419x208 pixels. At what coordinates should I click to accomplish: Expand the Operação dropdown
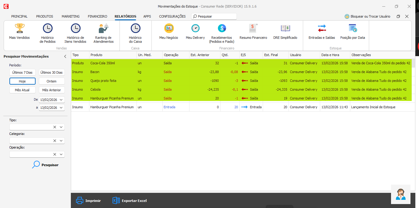pos(61,154)
